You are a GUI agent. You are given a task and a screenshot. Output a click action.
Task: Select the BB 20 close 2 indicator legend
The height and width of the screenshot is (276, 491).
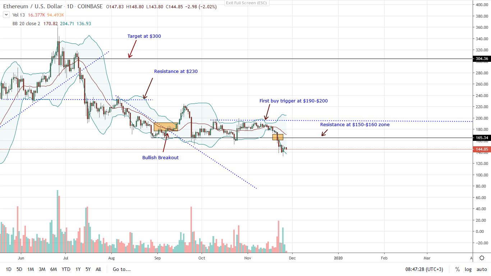tap(27, 23)
